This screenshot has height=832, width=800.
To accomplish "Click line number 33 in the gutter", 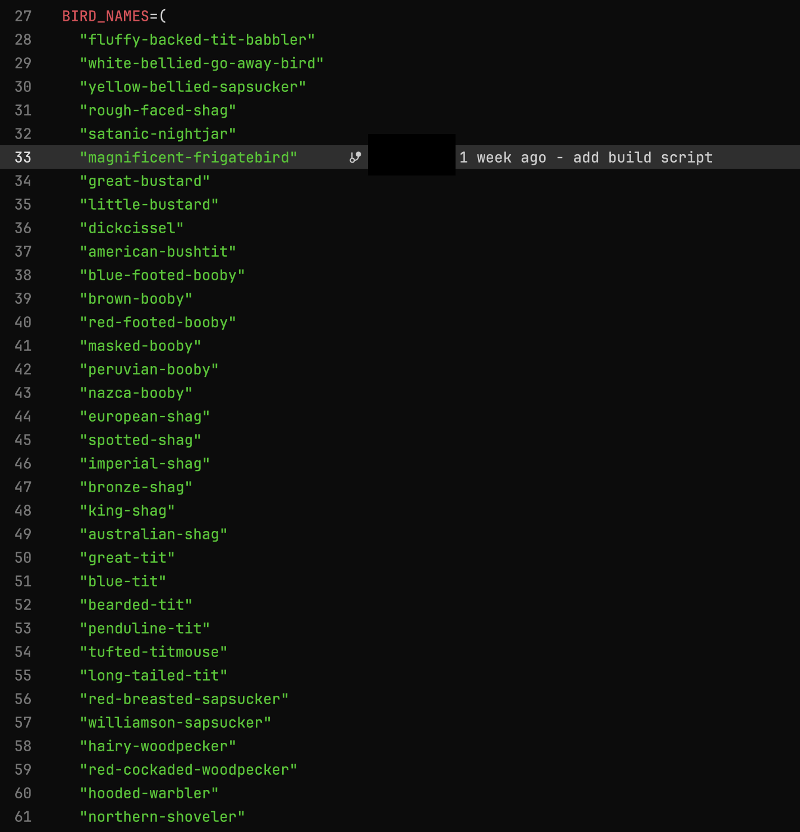I will pos(23,158).
